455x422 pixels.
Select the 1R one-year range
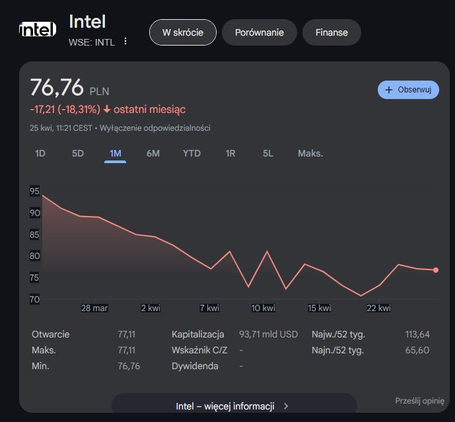[x=230, y=153]
